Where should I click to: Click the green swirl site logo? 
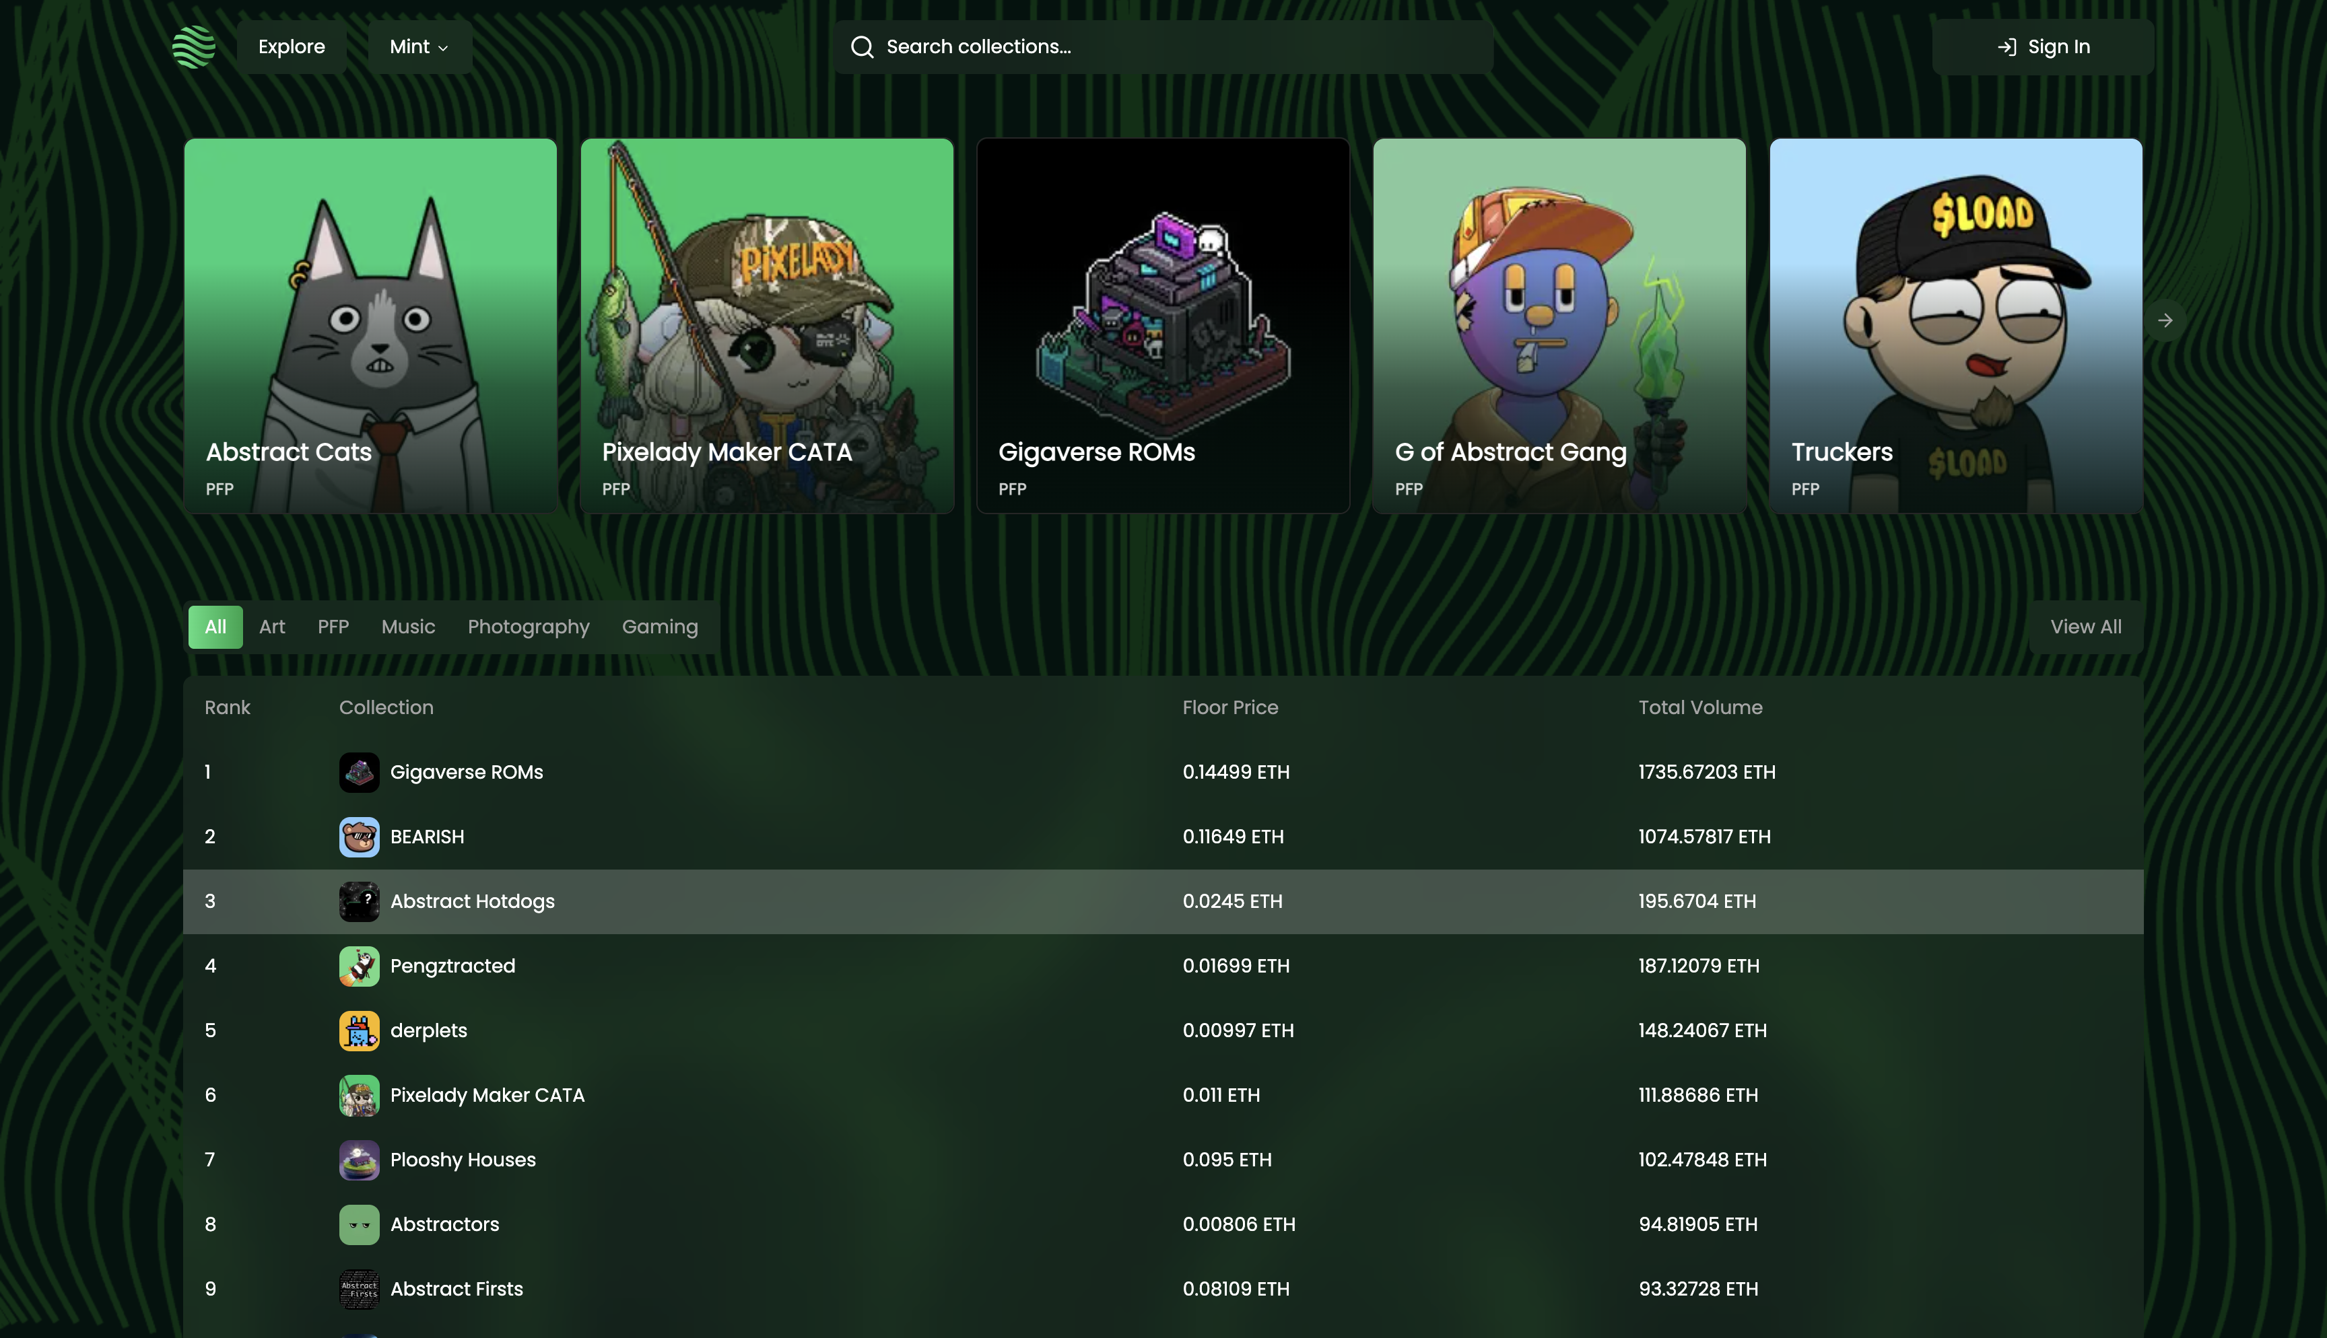pos(193,47)
